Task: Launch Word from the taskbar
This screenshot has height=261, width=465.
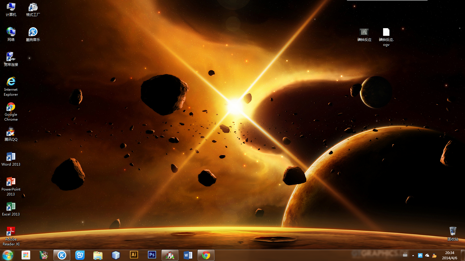Action: point(188,255)
